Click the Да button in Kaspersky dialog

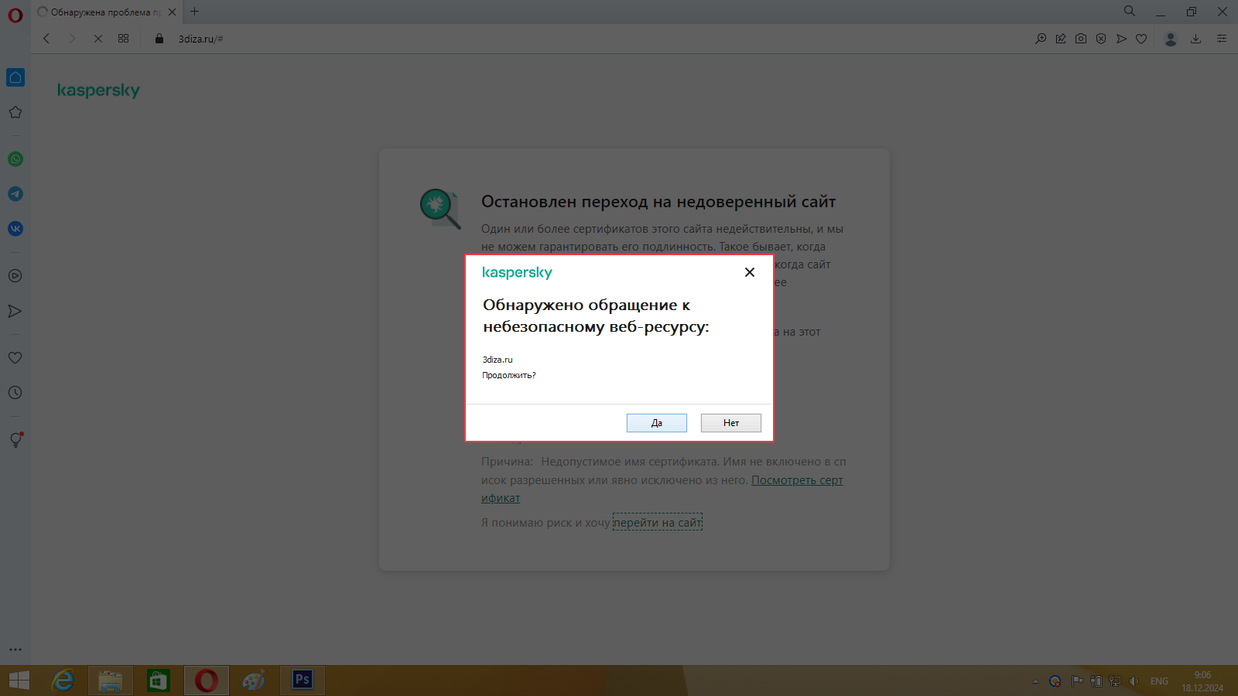pos(656,423)
